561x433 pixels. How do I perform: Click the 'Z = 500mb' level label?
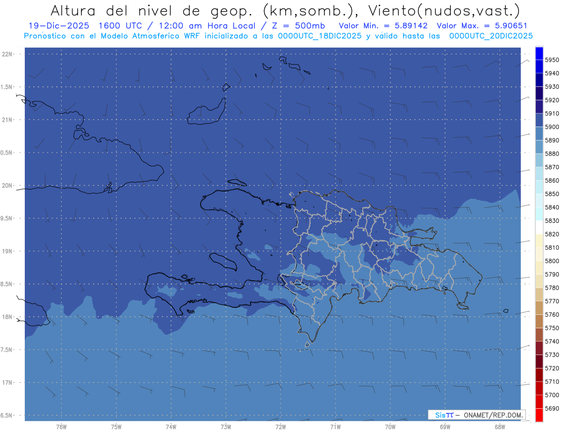(298, 26)
